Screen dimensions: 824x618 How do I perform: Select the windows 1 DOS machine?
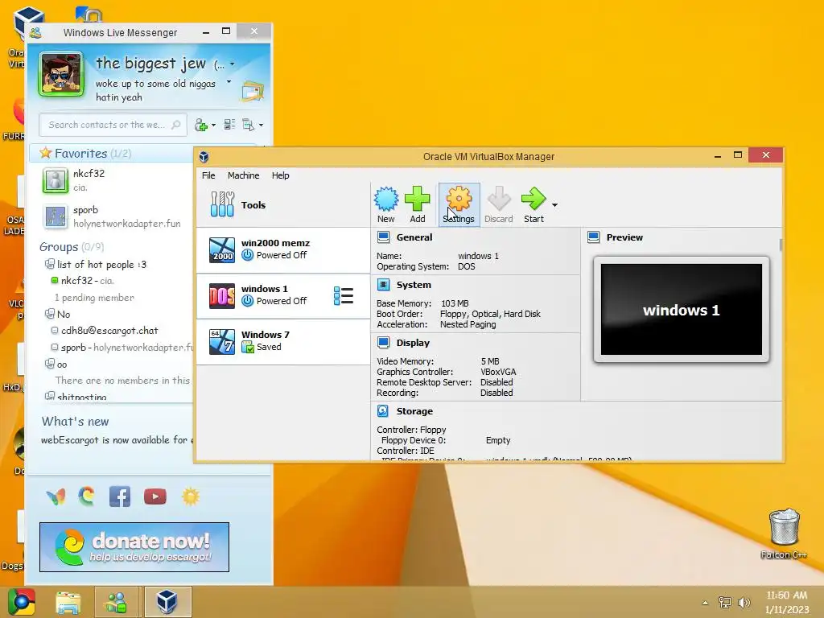283,296
